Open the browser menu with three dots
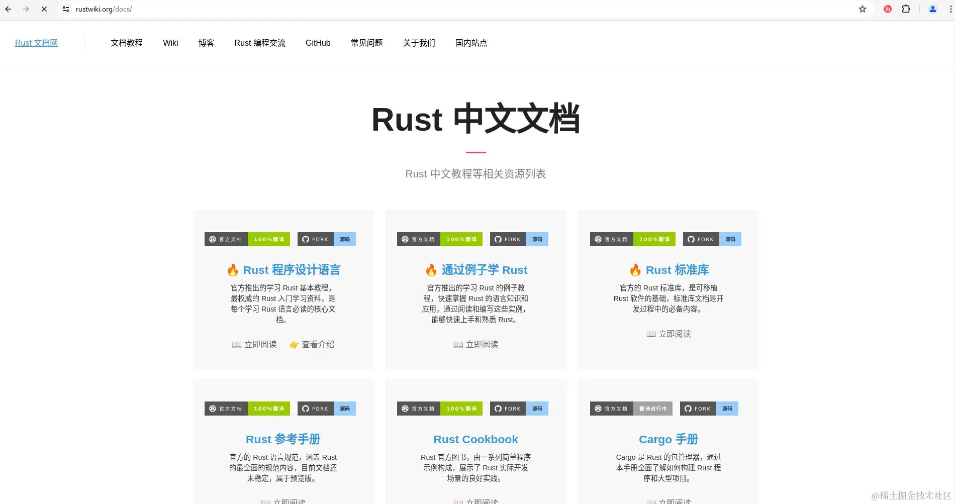This screenshot has width=955, height=504. tap(949, 9)
